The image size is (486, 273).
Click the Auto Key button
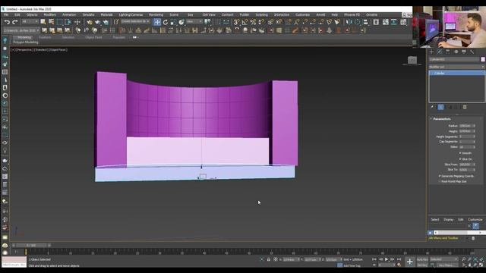[x=422, y=259]
